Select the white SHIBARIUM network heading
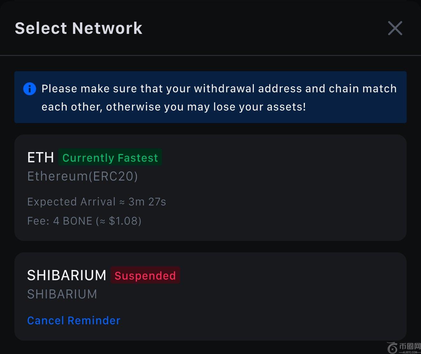The height and width of the screenshot is (354, 421). [66, 275]
